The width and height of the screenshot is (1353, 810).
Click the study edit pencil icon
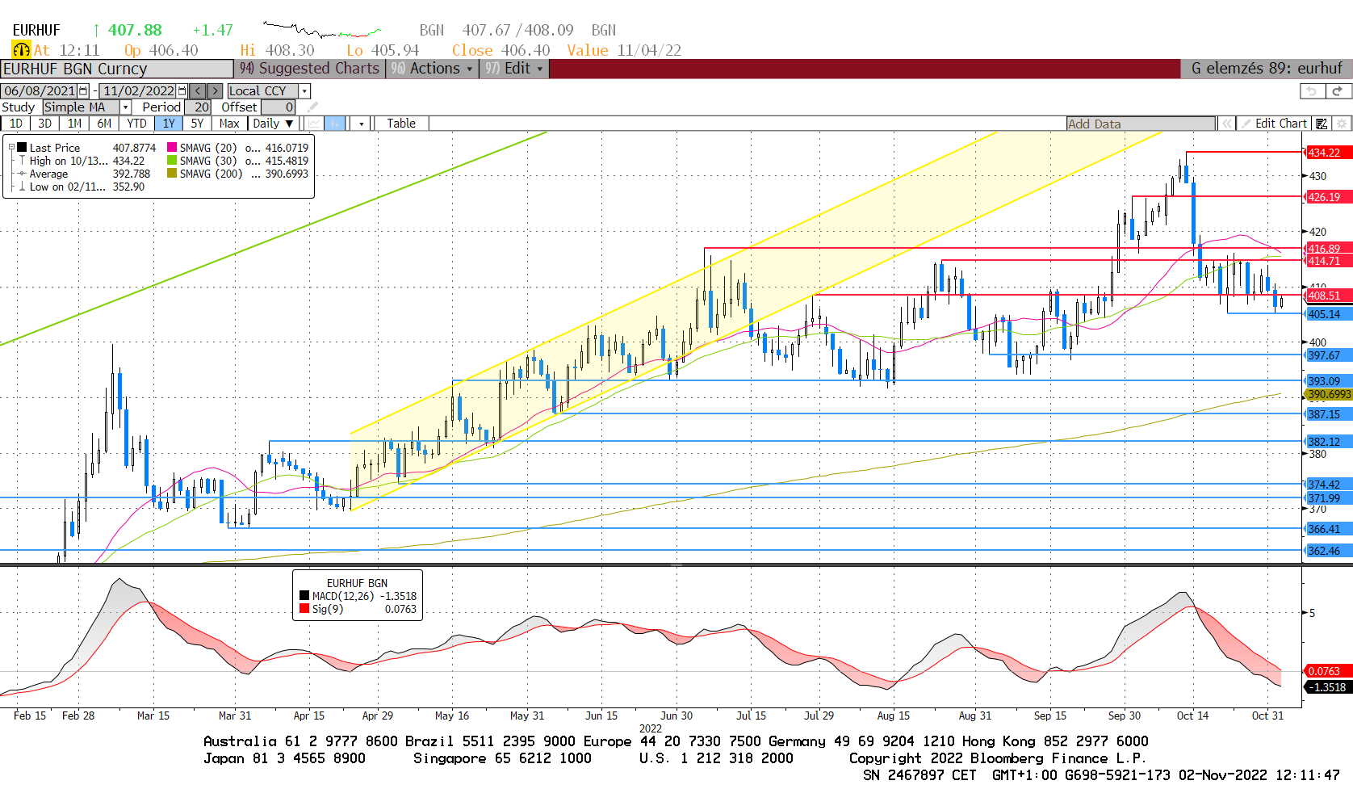coord(312,107)
